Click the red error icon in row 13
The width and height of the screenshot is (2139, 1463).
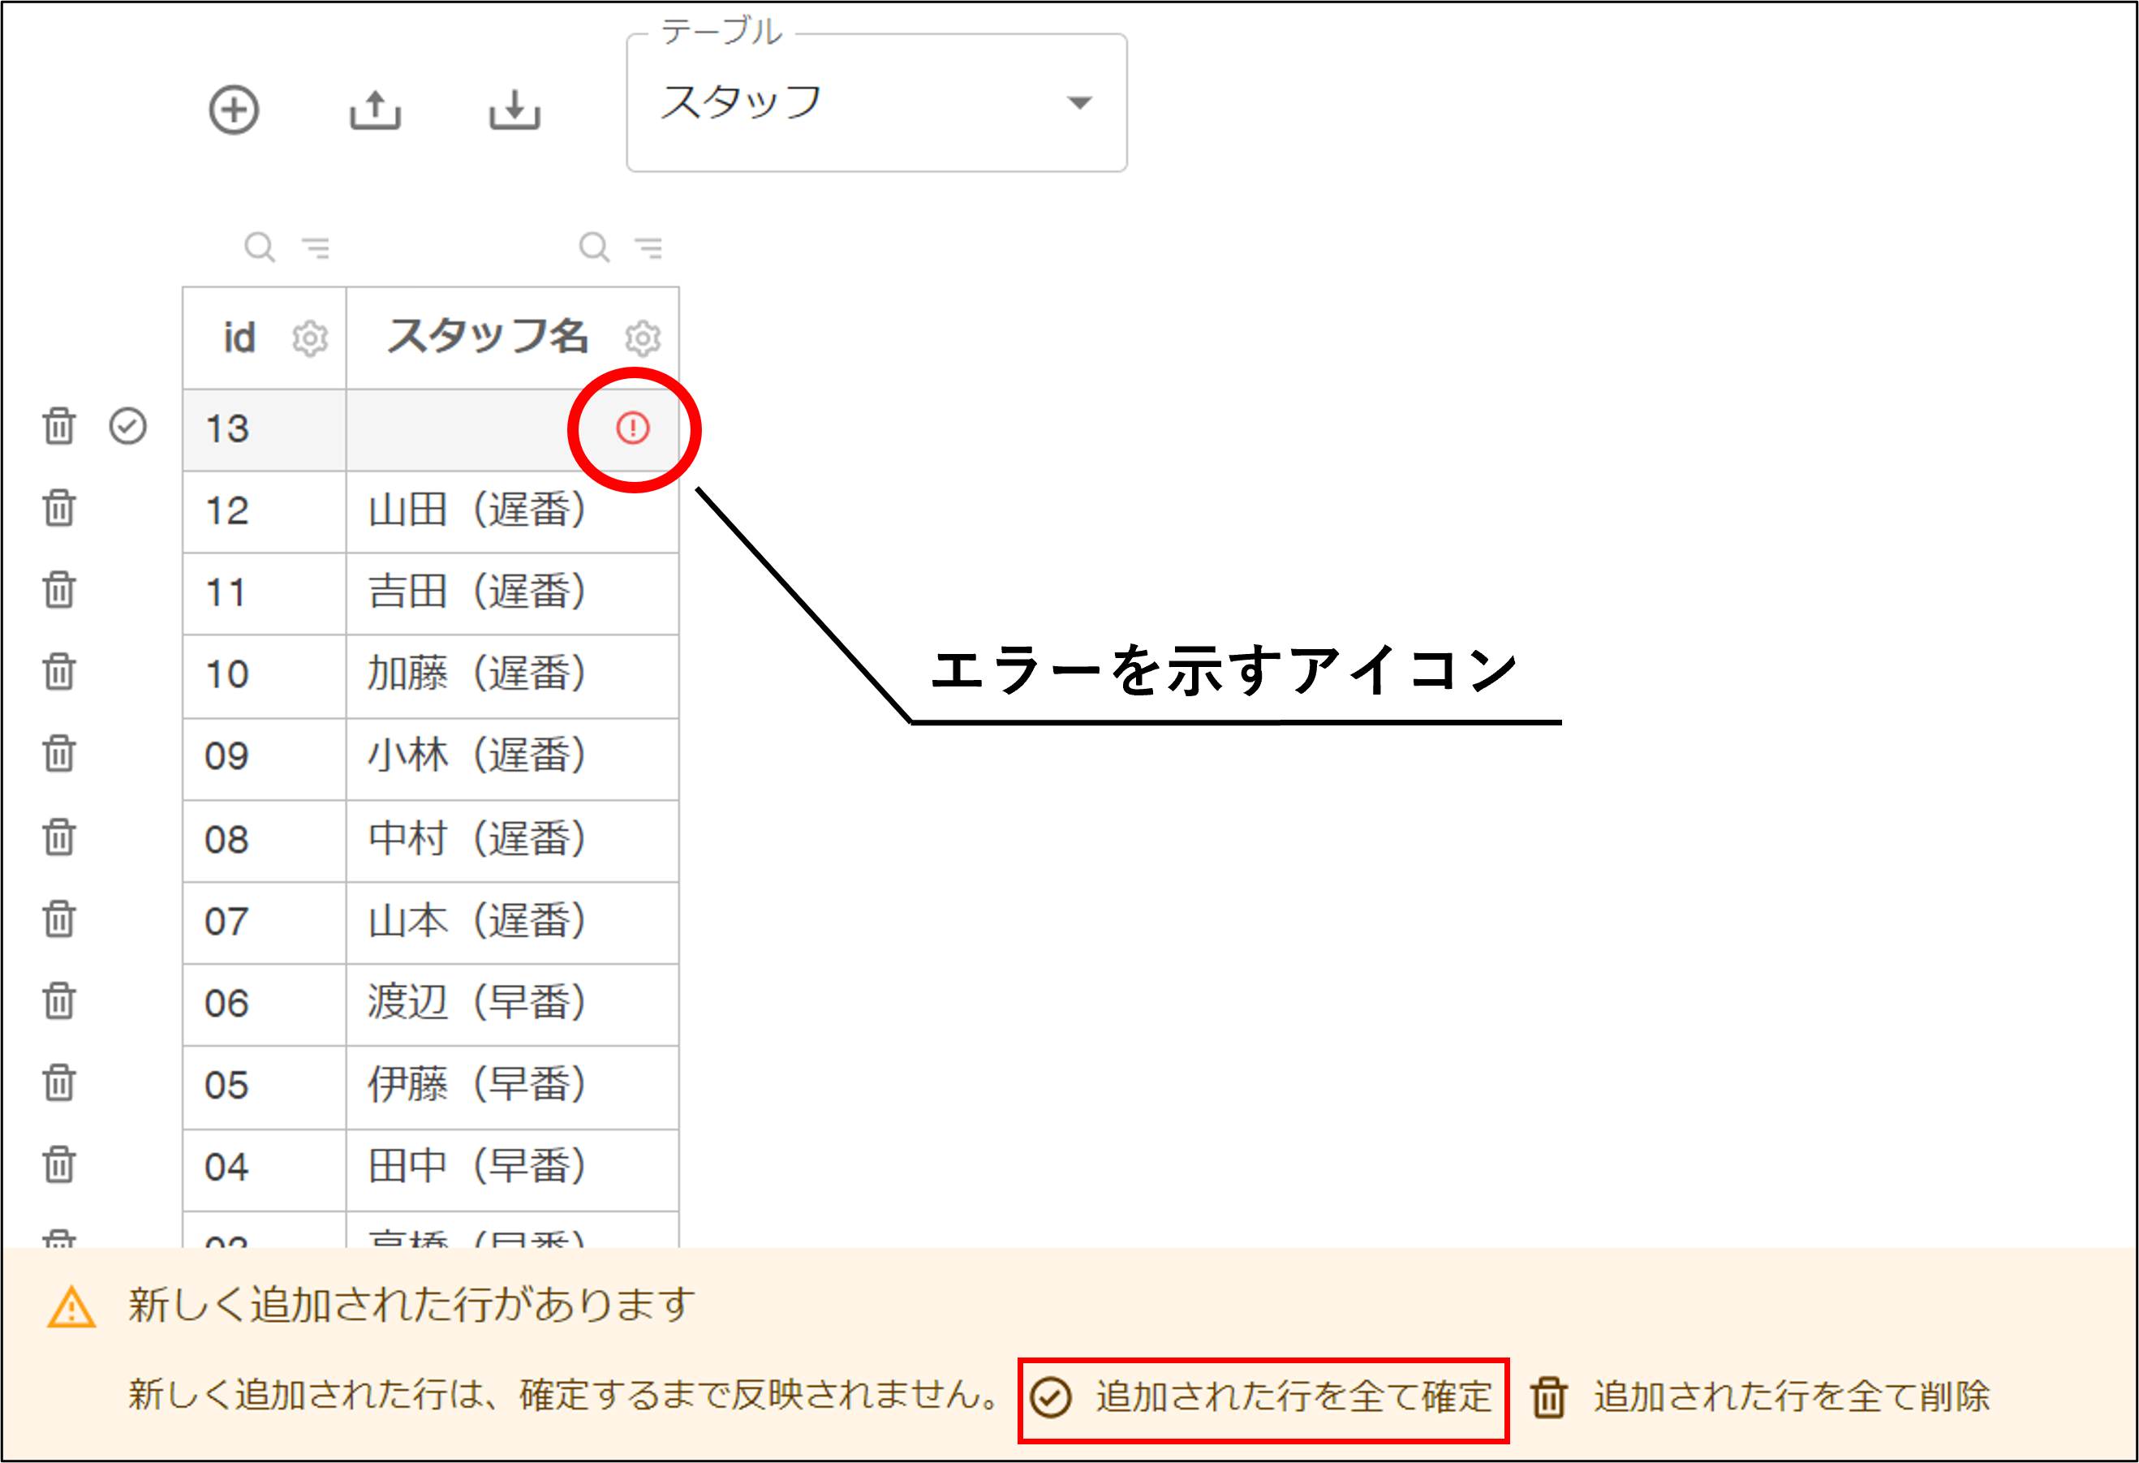click(x=633, y=428)
